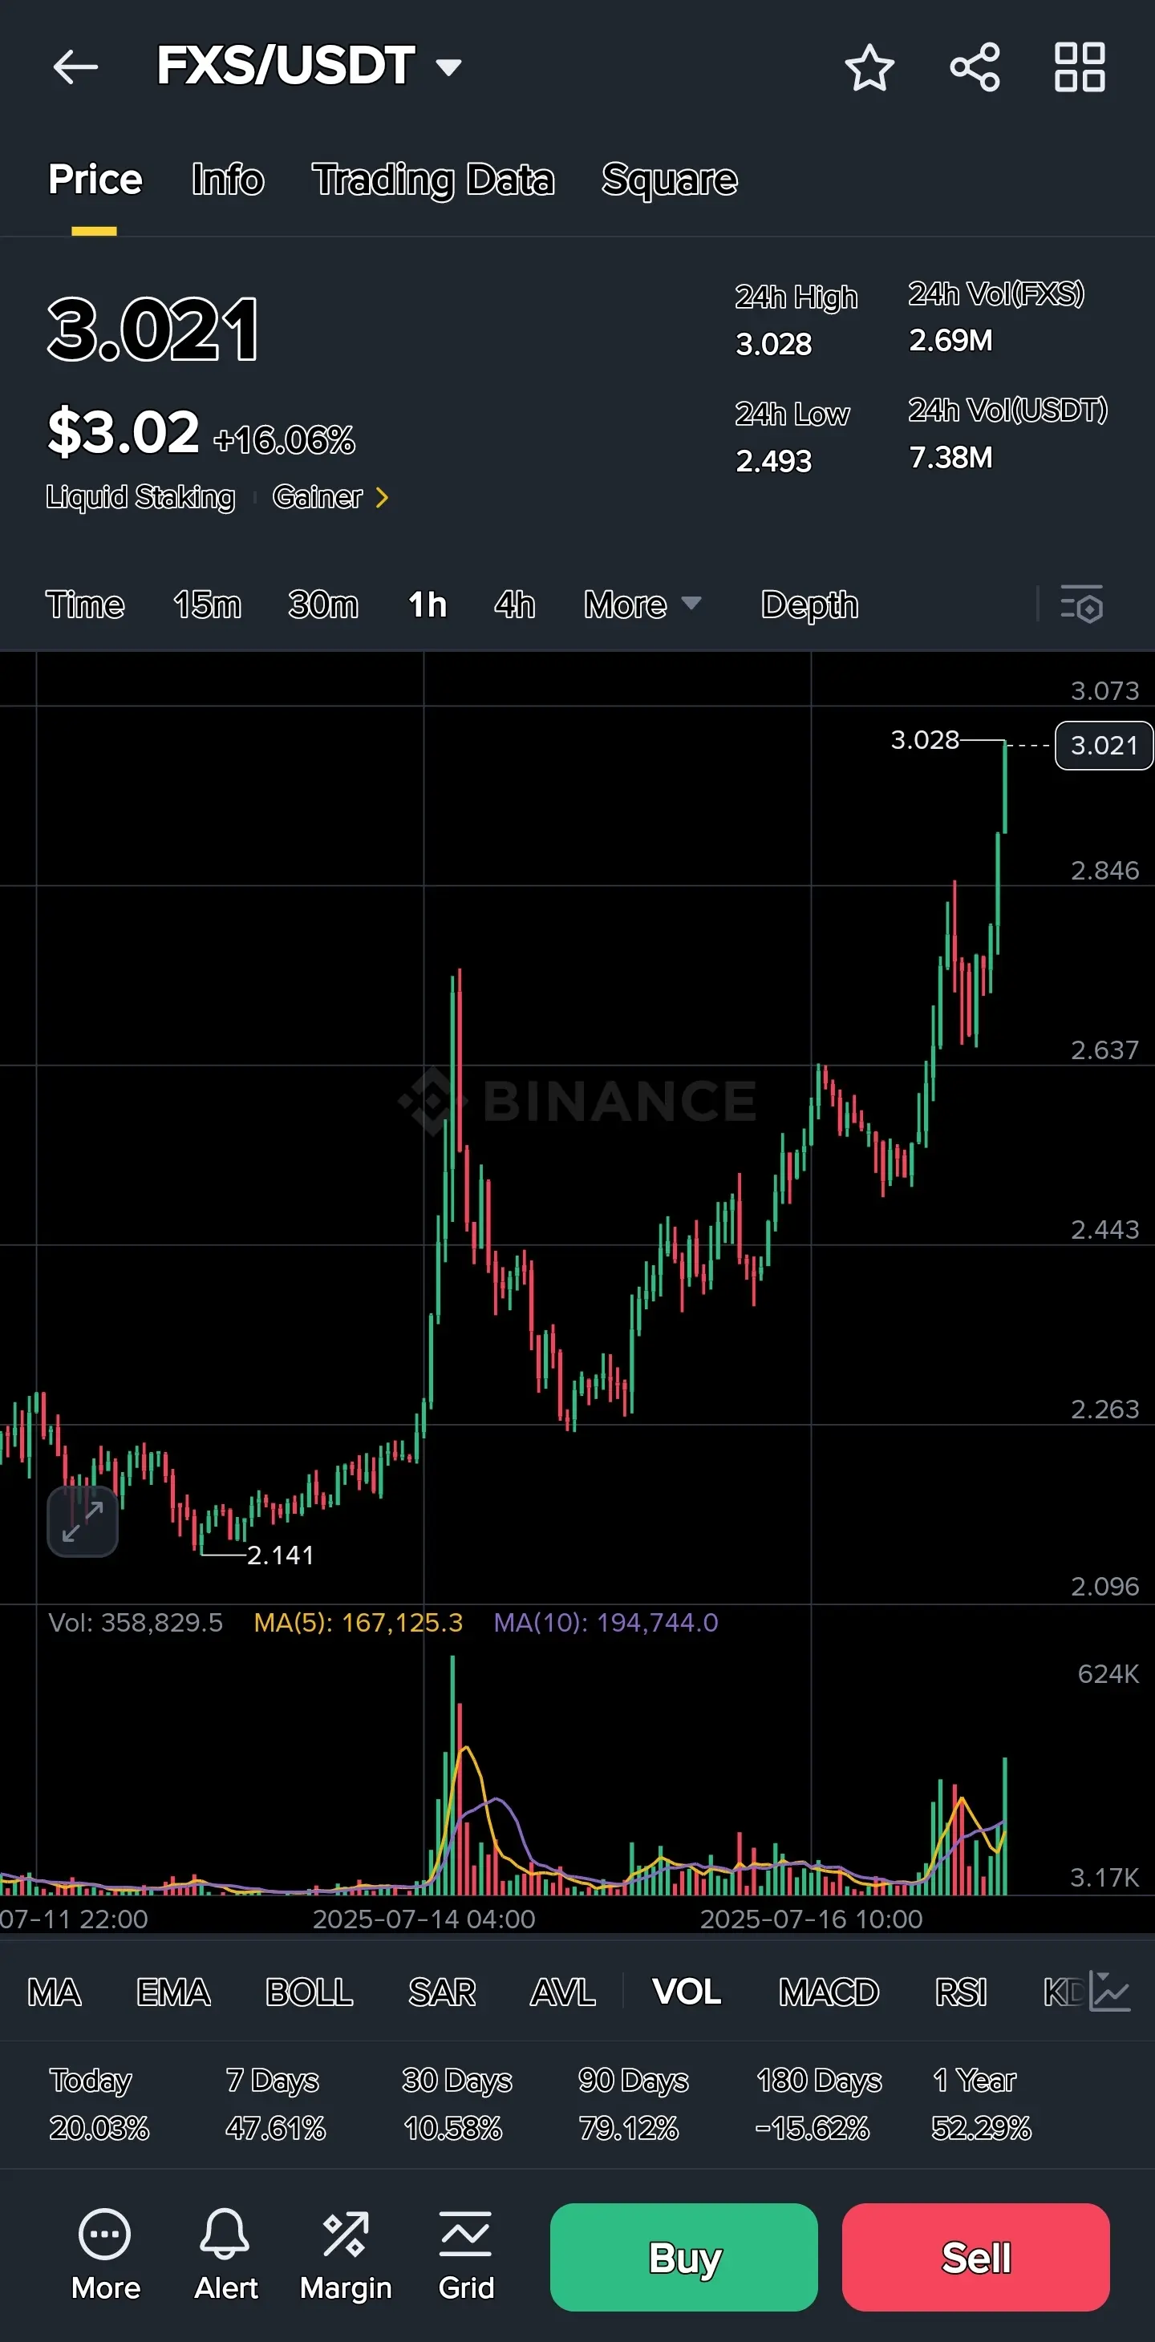This screenshot has height=2342, width=1155.
Task: Toggle the SAR indicator
Action: coord(442,1992)
